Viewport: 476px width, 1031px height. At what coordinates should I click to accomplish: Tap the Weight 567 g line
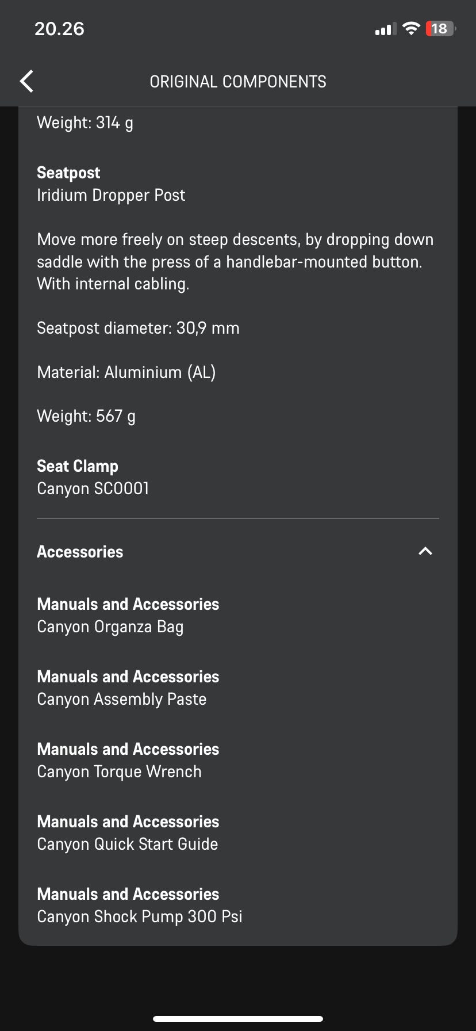coord(86,416)
